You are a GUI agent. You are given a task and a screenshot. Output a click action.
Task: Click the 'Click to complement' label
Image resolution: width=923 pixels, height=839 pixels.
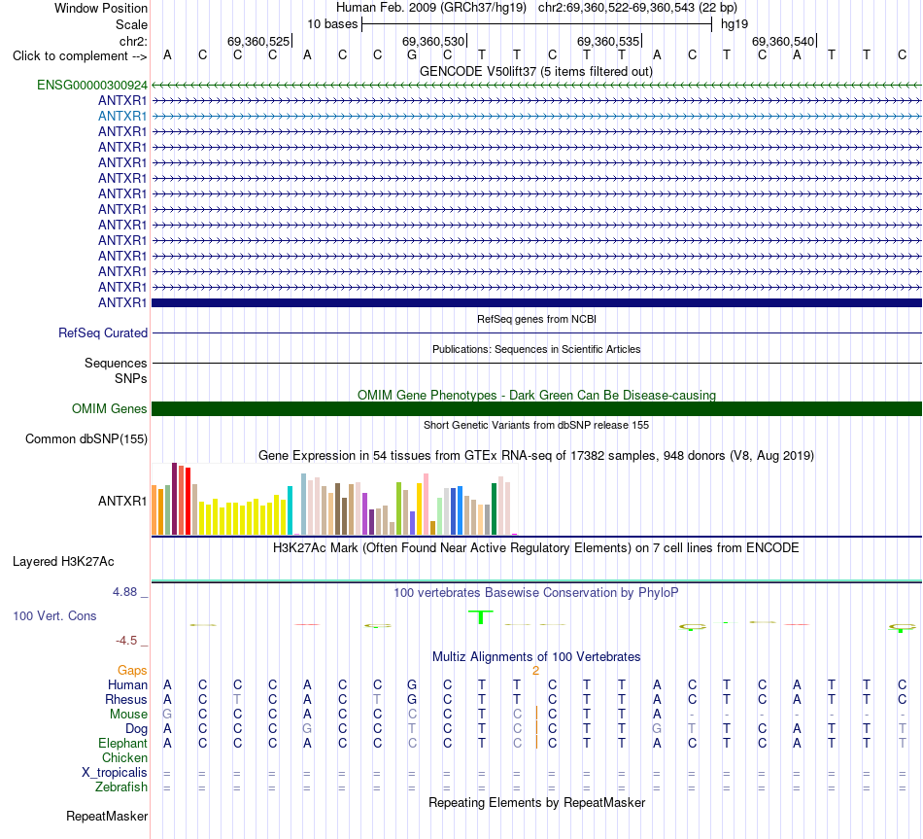point(80,56)
